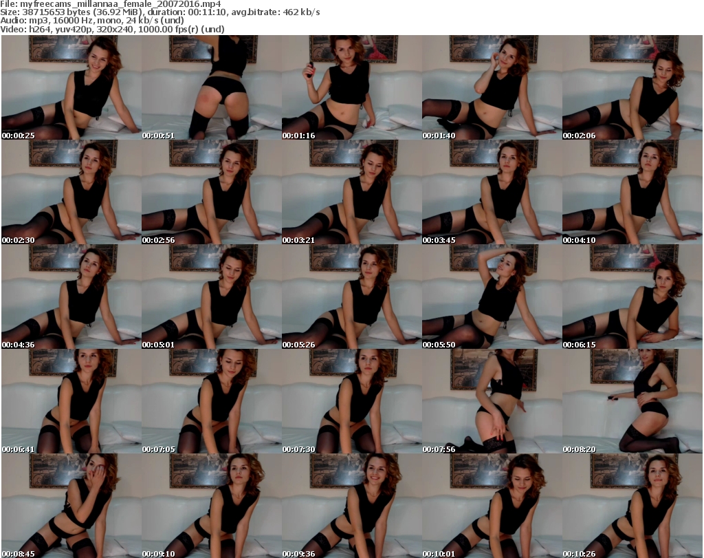Open the frame marked 00:01:40
This screenshot has width=704, height=558.
click(492, 87)
